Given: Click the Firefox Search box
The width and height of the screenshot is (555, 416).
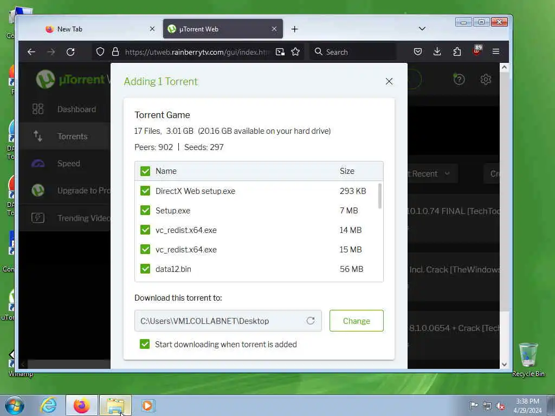Looking at the screenshot, I should tap(353, 52).
